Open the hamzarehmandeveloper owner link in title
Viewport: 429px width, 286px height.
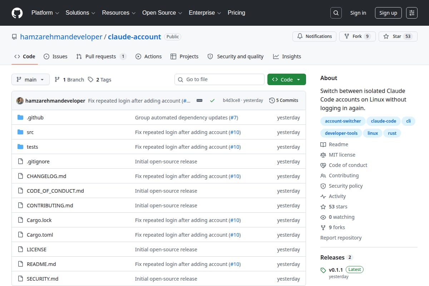coord(61,37)
